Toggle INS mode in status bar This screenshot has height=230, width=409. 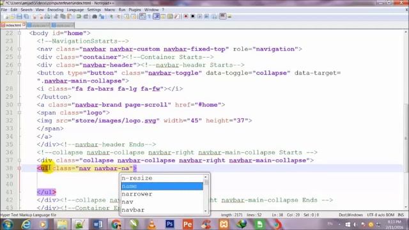(401, 215)
